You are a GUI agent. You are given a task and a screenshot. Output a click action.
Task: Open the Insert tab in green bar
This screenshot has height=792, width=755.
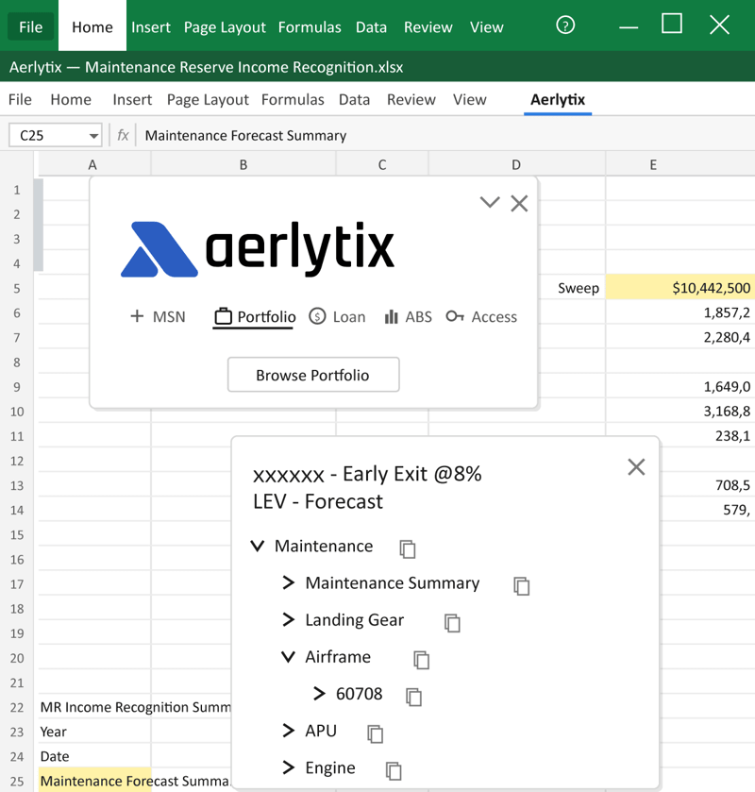pos(151,26)
